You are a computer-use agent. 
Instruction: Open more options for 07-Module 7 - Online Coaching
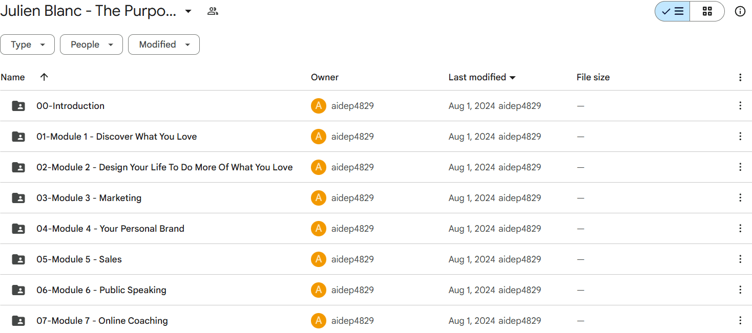(740, 321)
